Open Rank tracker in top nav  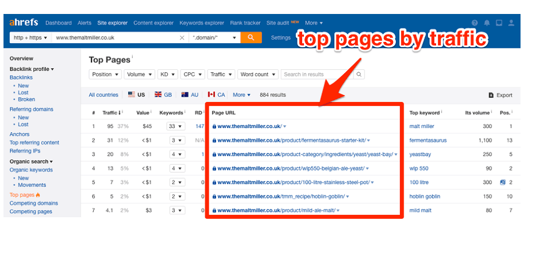(245, 23)
